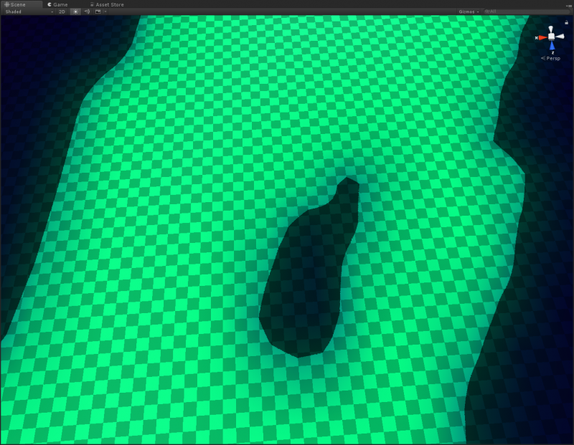Image resolution: width=574 pixels, height=445 pixels.
Task: Toggle the gizmo rotation lock icon
Action: point(567,22)
